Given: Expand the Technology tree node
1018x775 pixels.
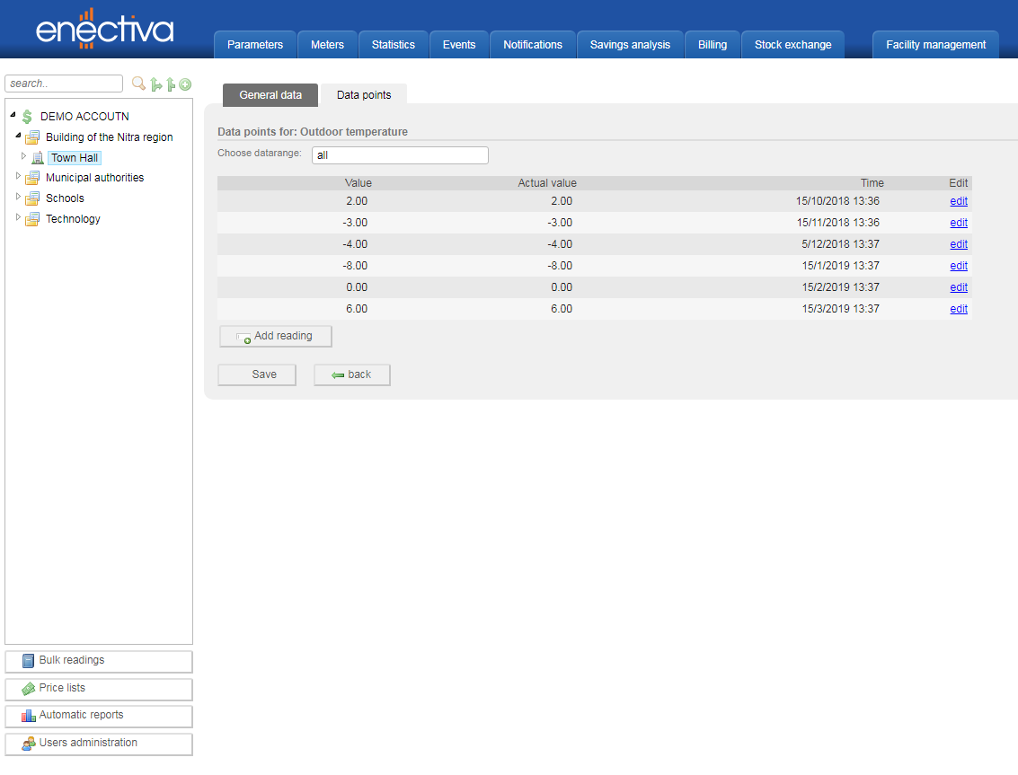Looking at the screenshot, I should (x=18, y=217).
